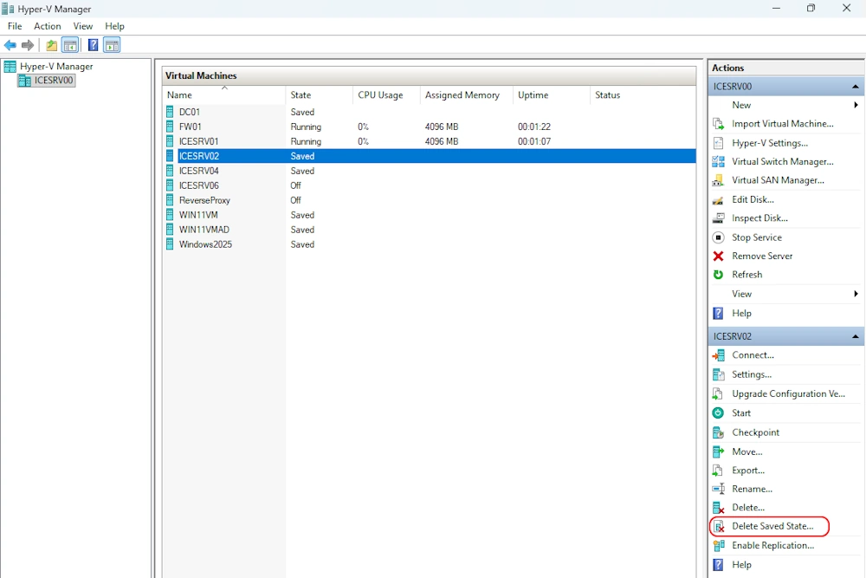Expand the New submenu arrow
866x578 pixels.
coord(856,105)
